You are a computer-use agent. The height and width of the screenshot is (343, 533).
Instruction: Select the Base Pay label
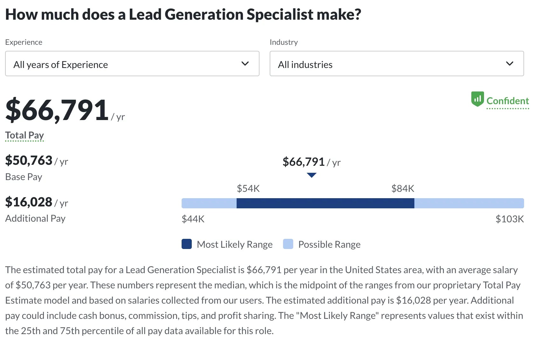tap(24, 177)
